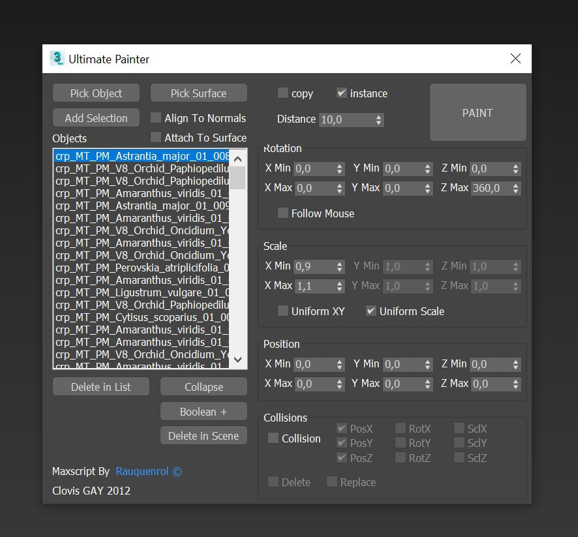
Task: Click objects list scroll up arrow
Action: pyautogui.click(x=237, y=159)
